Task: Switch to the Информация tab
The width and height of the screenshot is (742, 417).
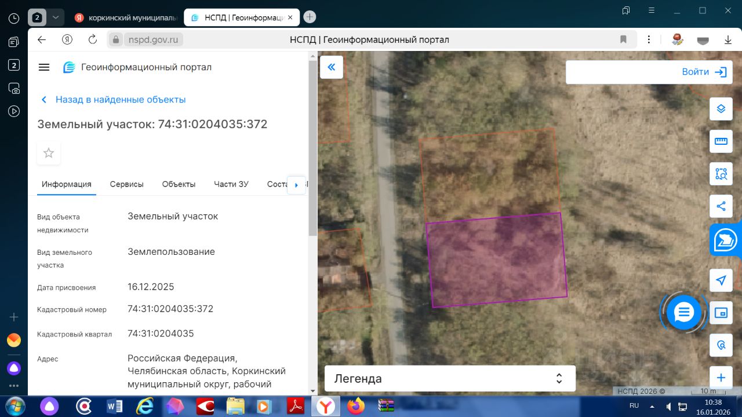Action: click(x=67, y=184)
